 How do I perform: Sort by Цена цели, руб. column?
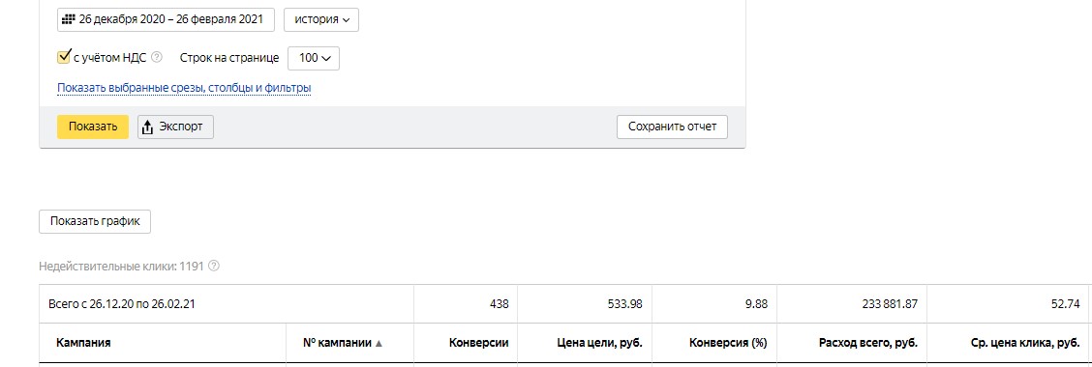599,343
